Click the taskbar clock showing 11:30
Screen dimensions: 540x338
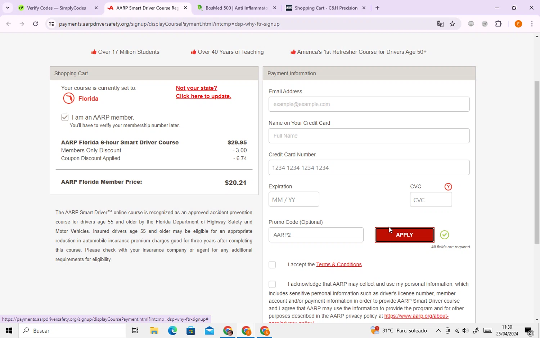click(507, 330)
